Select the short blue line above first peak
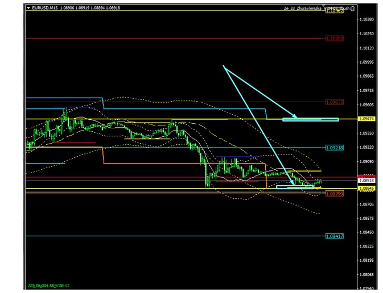Viewport: 383px width, 293px height. [x=74, y=107]
